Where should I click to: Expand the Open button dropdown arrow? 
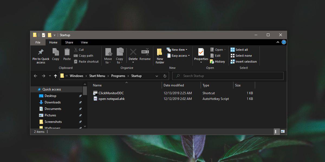click(225, 50)
